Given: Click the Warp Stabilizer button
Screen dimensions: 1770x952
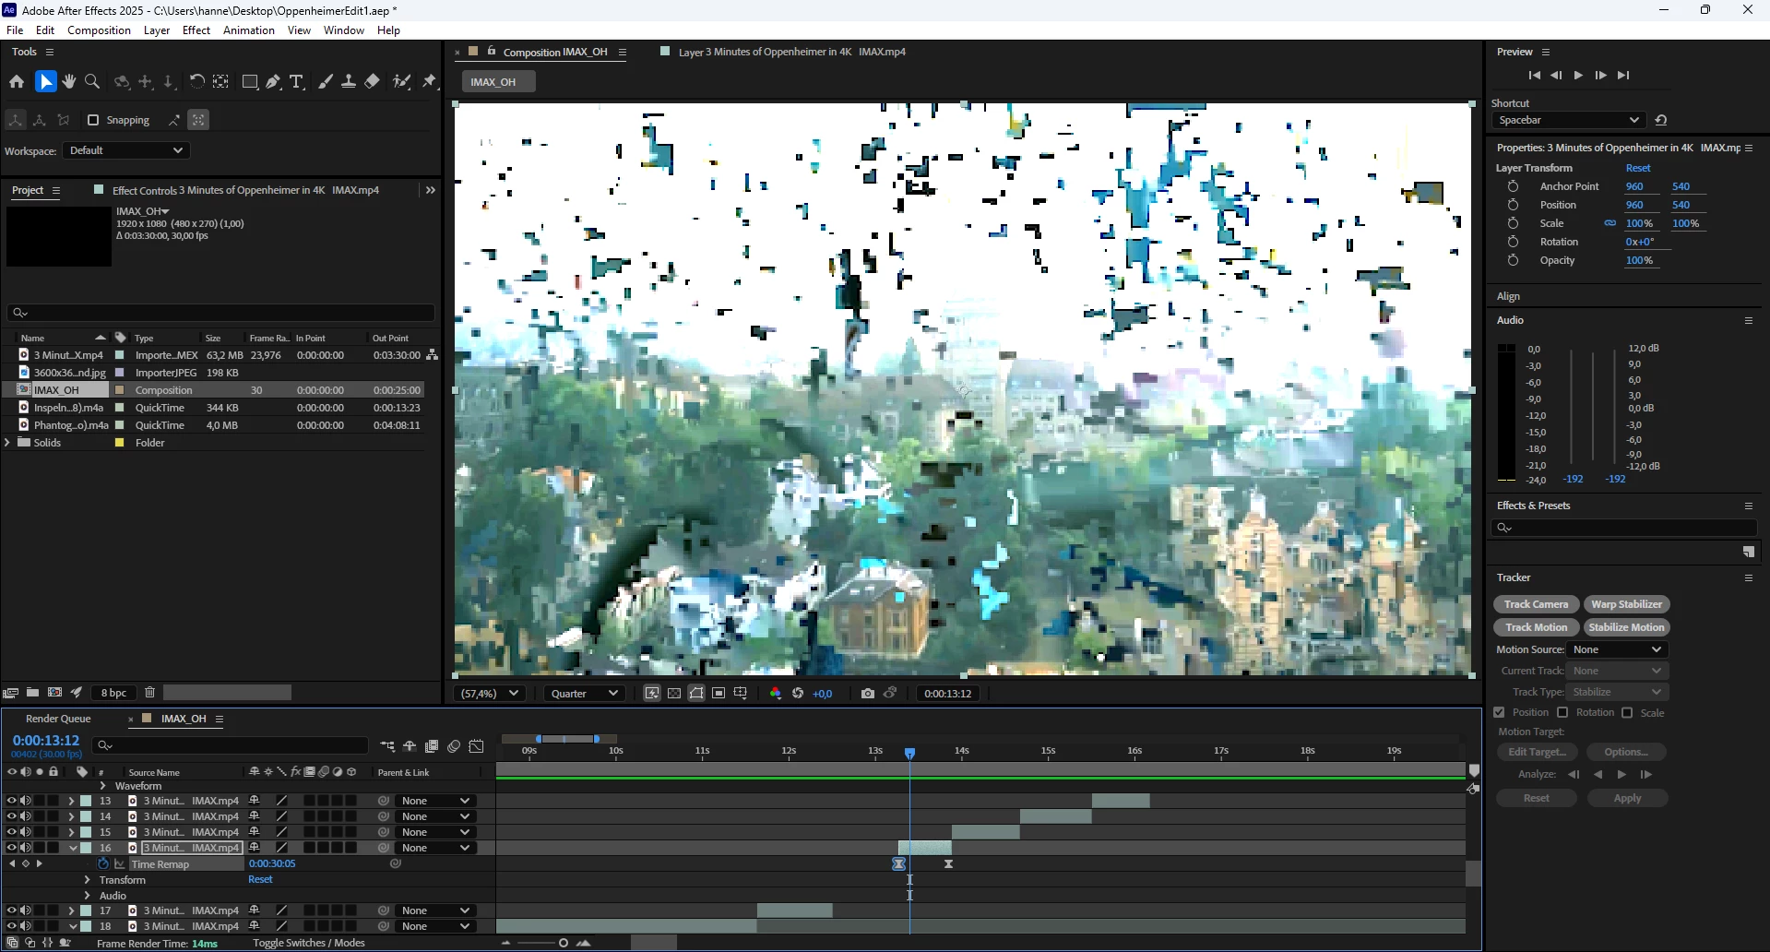Looking at the screenshot, I should pyautogui.click(x=1626, y=604).
